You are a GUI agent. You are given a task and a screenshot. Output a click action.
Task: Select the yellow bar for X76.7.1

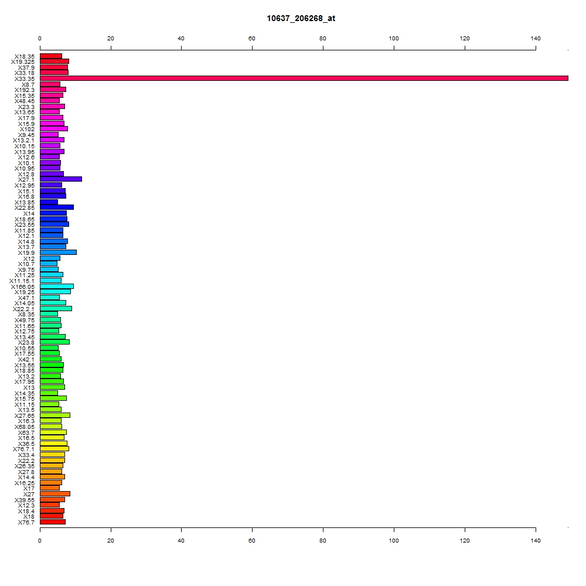[x=54, y=449]
